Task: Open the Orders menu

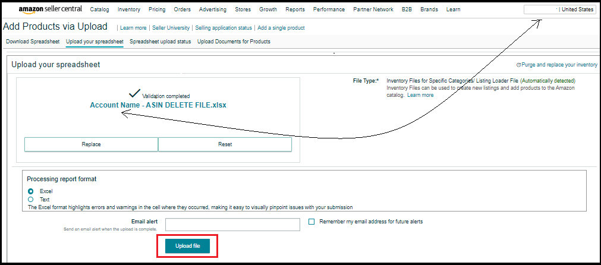Action: [x=182, y=9]
